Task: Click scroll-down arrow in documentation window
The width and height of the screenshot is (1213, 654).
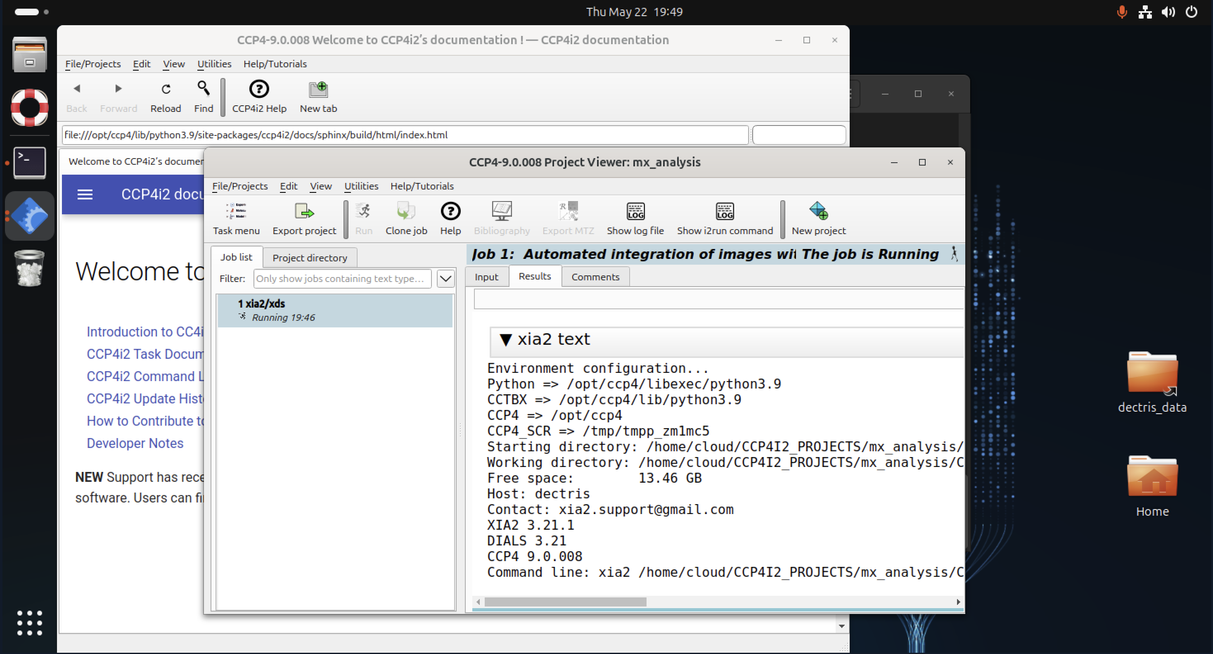Action: [x=841, y=626]
